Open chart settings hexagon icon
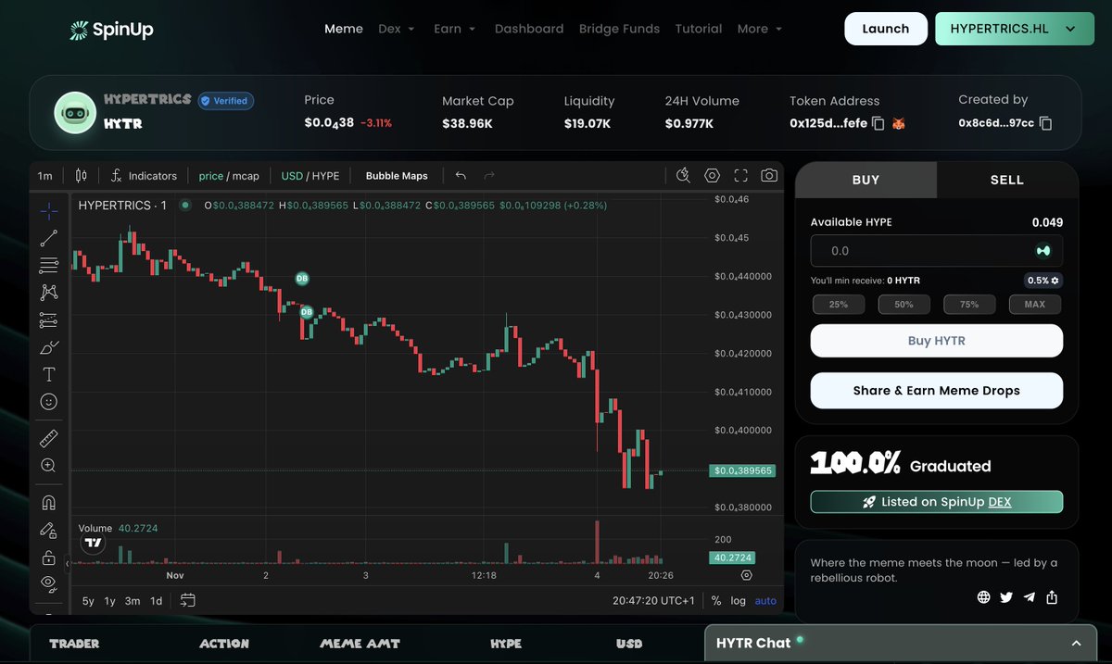Screen dimensions: 1112x664 click(x=712, y=175)
